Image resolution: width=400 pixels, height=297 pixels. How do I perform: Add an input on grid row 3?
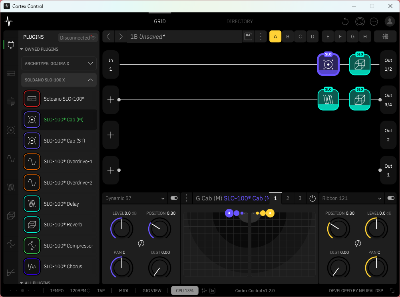coord(111,135)
